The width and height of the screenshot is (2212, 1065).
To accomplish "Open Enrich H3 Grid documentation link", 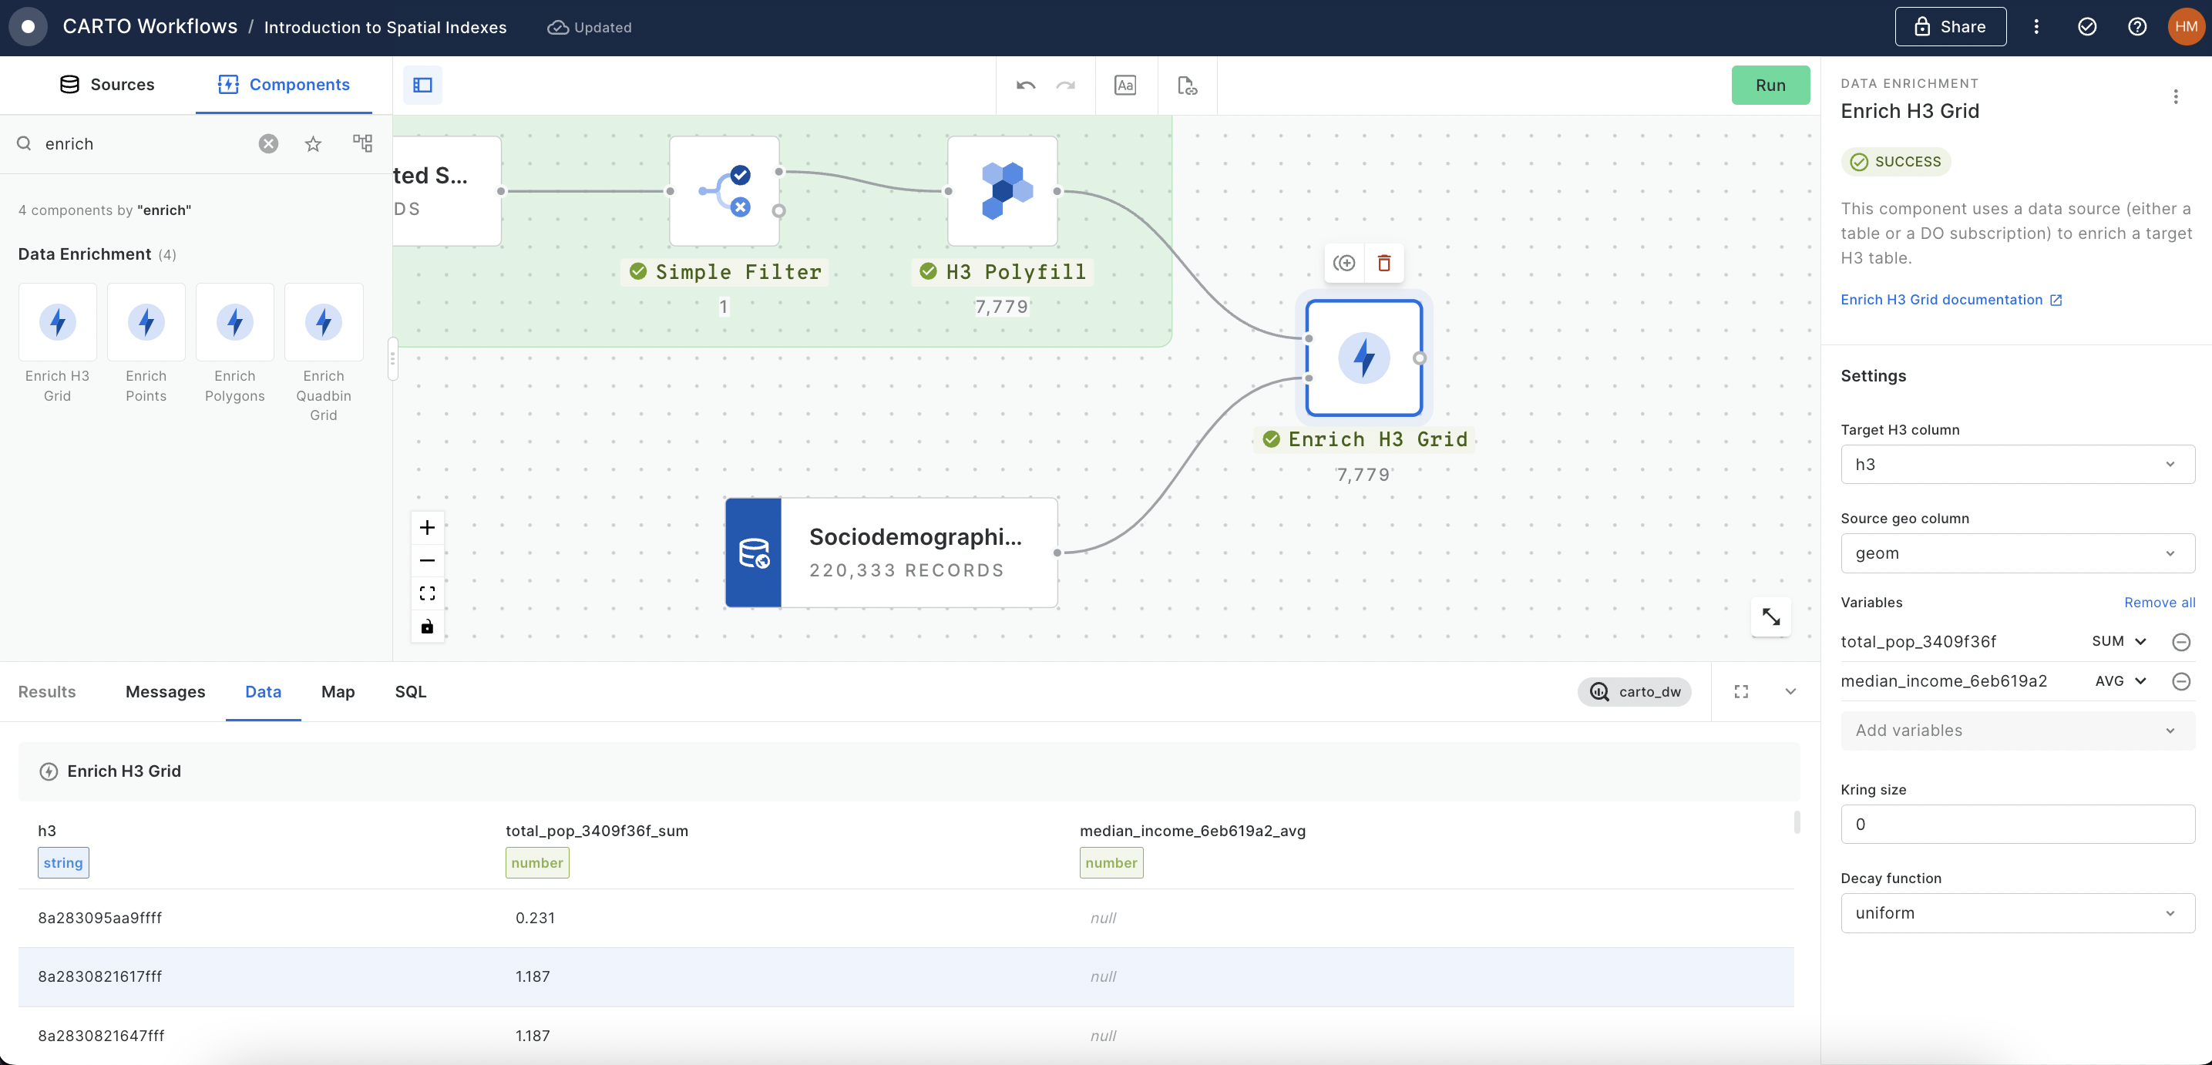I will point(1951,299).
